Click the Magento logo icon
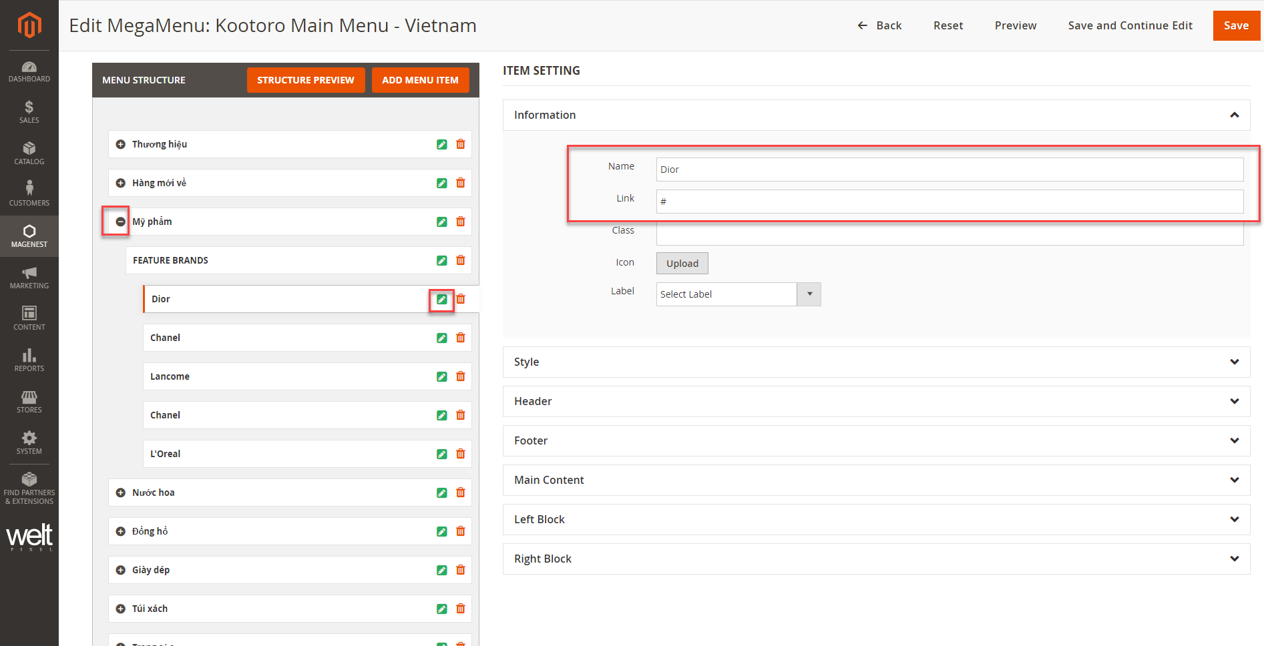1264x646 pixels. click(29, 25)
